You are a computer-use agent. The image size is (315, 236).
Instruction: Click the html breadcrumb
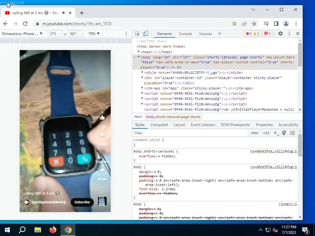point(138,117)
